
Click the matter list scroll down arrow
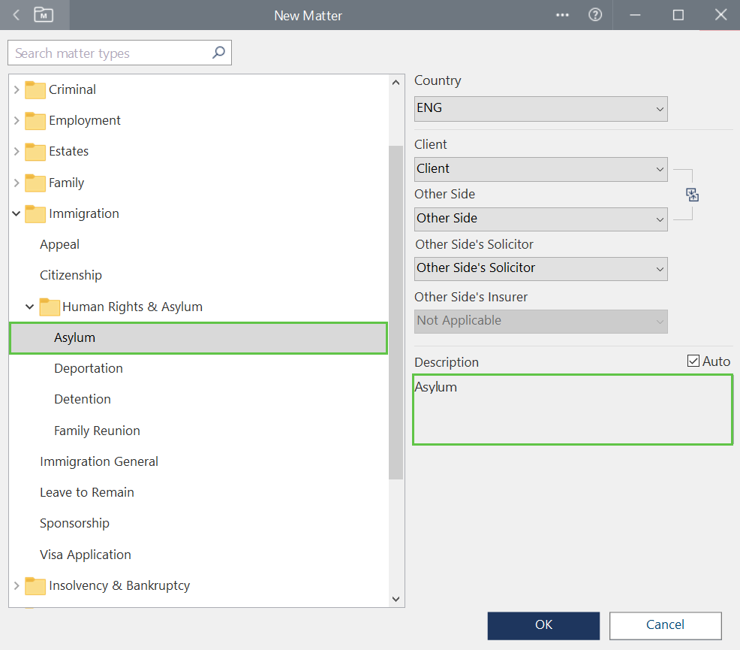(396, 599)
